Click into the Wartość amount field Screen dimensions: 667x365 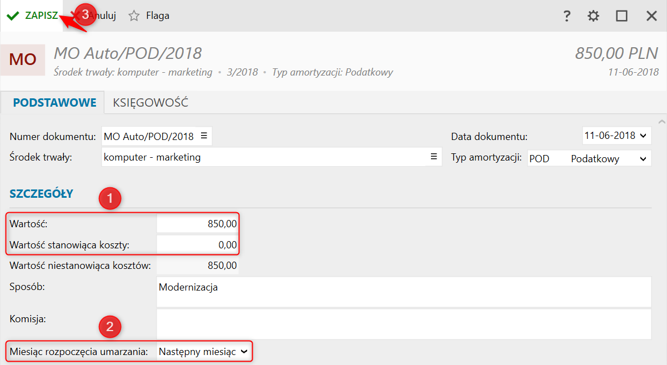pos(198,224)
